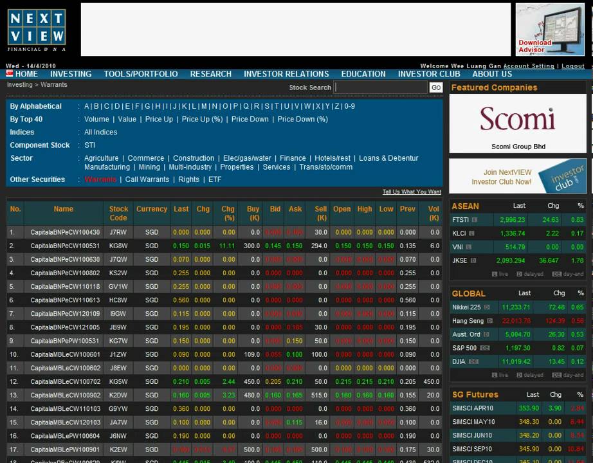This screenshot has width=593, height=463.
Task: Click the Hang Seng index row
Action: coord(518,321)
